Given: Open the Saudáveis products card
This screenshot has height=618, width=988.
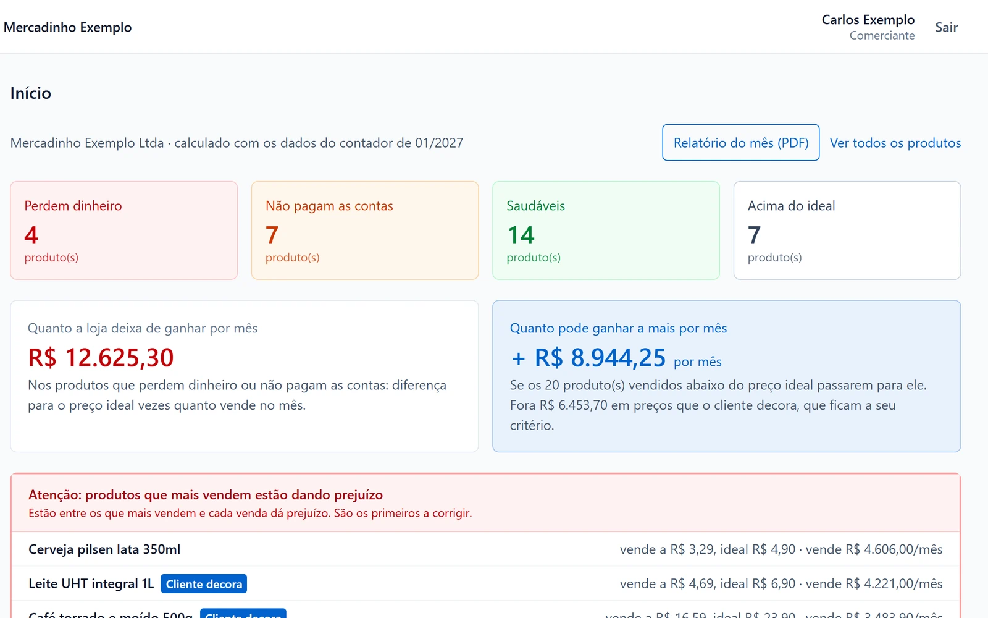Looking at the screenshot, I should [606, 231].
